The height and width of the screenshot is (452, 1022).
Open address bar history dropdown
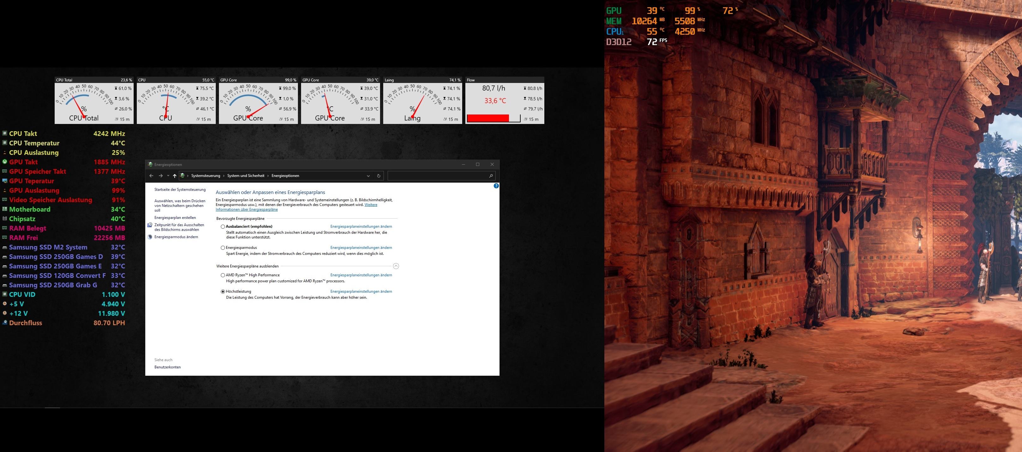368,176
